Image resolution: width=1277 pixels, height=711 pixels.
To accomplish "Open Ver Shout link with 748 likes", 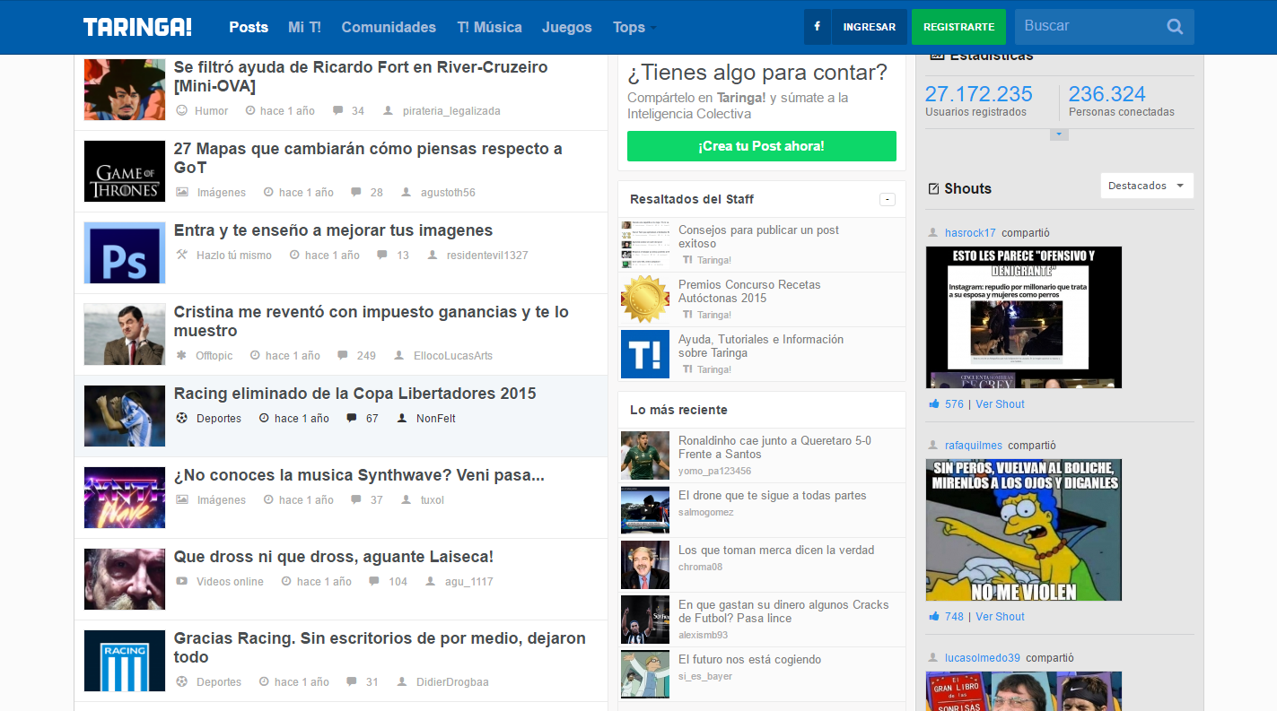I will coord(1000,617).
